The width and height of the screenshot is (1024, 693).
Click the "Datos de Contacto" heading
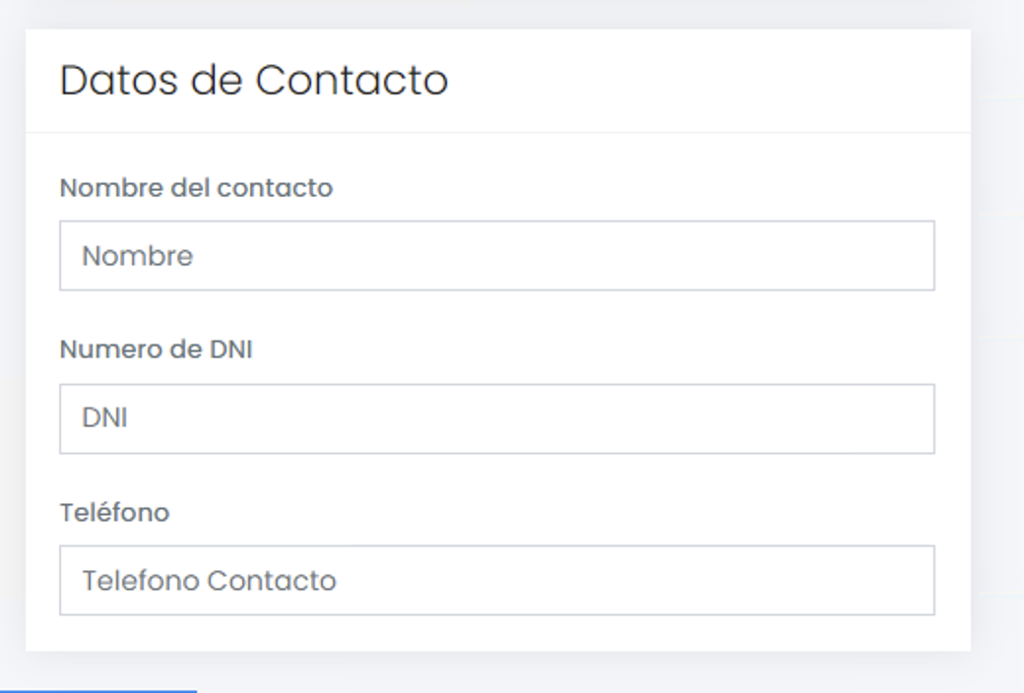click(x=253, y=81)
